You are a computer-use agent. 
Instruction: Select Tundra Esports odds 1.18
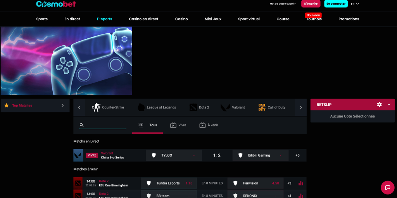coord(189,183)
